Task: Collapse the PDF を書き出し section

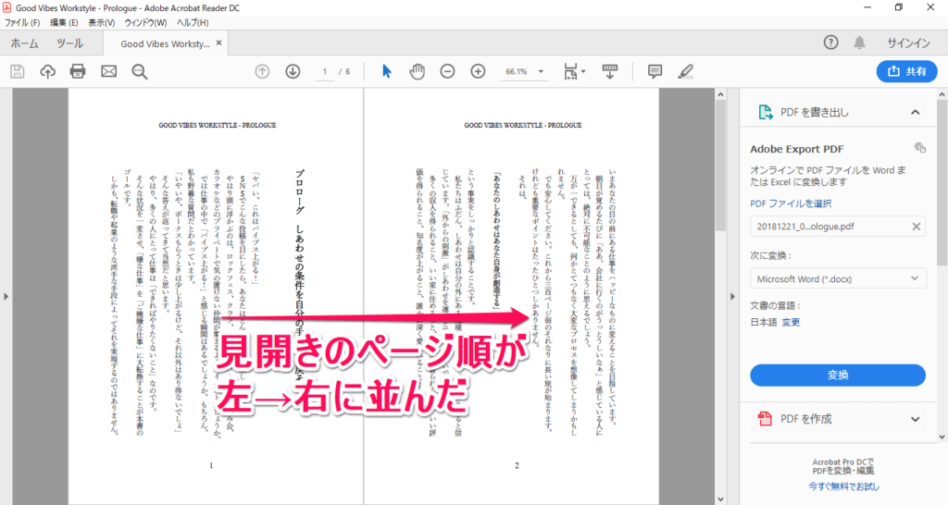Action: pos(916,112)
